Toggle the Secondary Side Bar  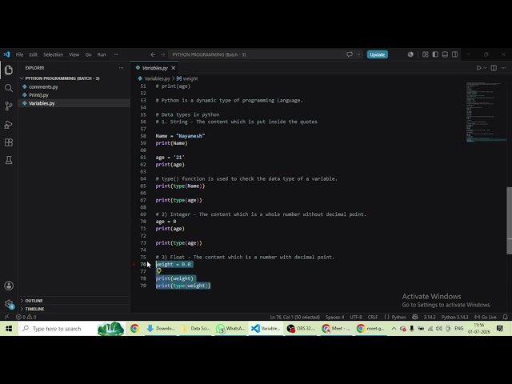click(x=454, y=54)
